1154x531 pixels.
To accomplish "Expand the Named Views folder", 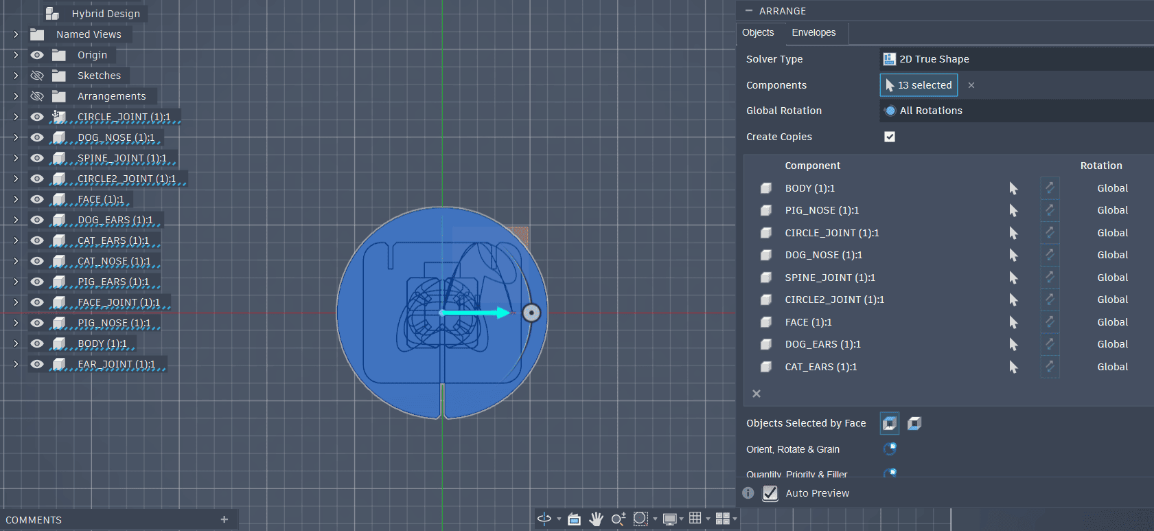I will point(16,34).
